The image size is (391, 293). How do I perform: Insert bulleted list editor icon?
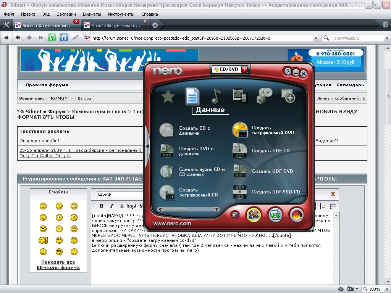(x=333, y=206)
